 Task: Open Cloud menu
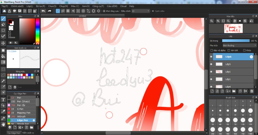pos(123,6)
